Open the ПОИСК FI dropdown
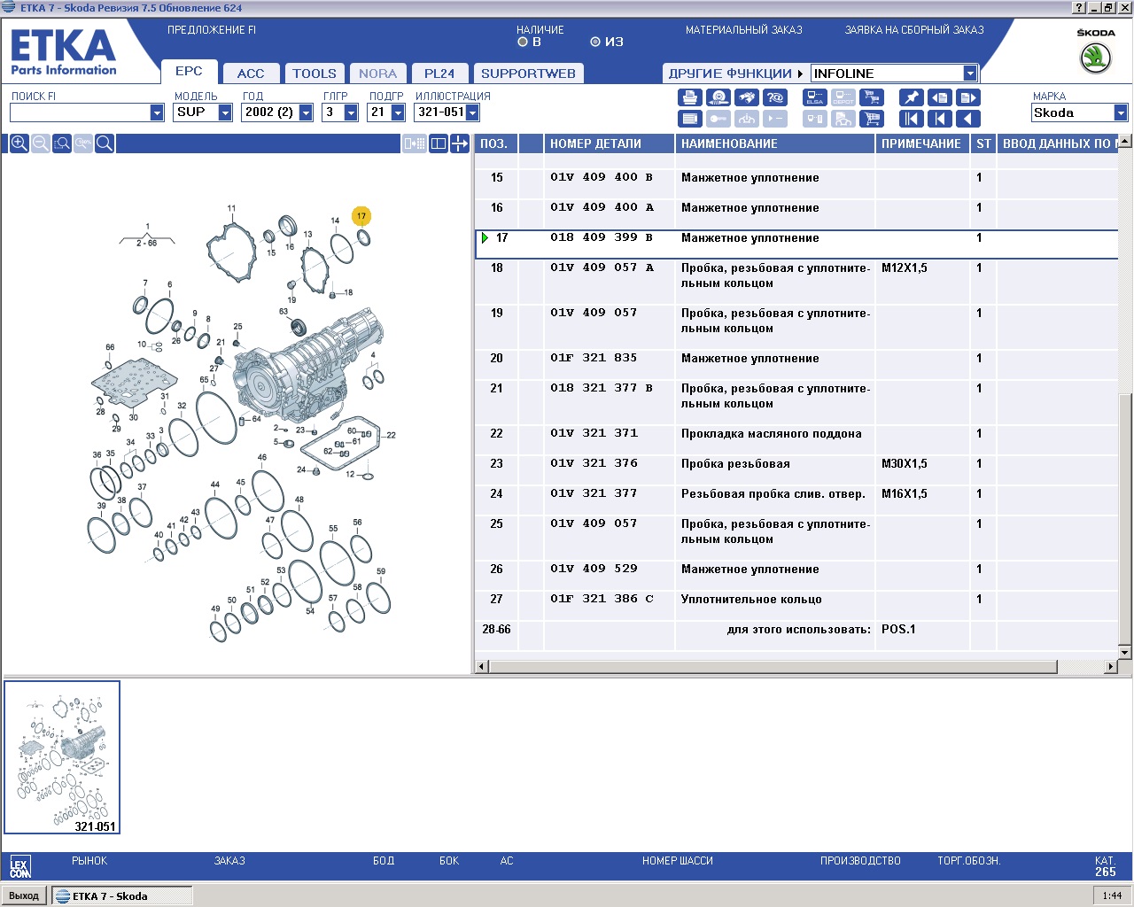This screenshot has height=907, width=1134. click(x=157, y=112)
